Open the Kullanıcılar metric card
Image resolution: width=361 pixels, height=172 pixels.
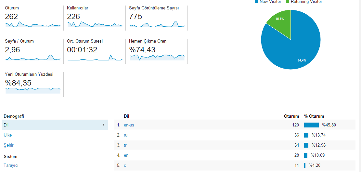(x=95, y=18)
